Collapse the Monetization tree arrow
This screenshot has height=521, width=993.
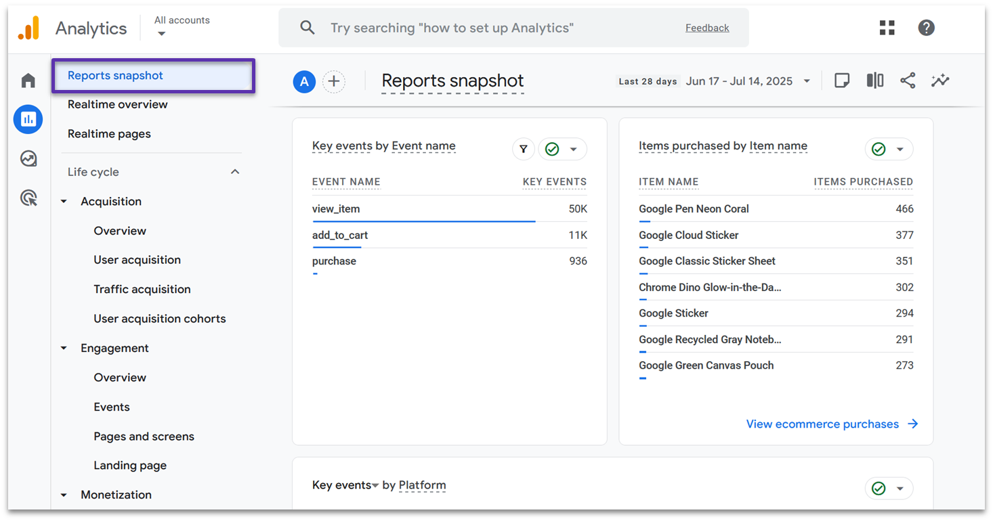pyautogui.click(x=64, y=495)
